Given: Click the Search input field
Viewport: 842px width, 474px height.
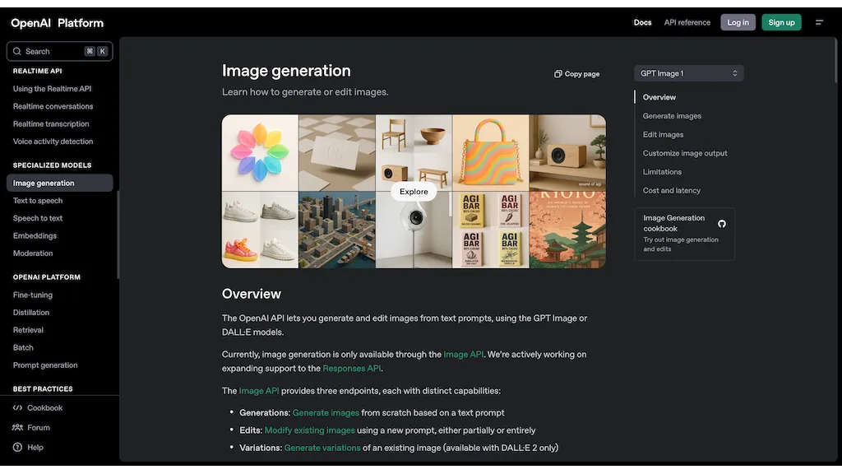Looking at the screenshot, I should [59, 51].
